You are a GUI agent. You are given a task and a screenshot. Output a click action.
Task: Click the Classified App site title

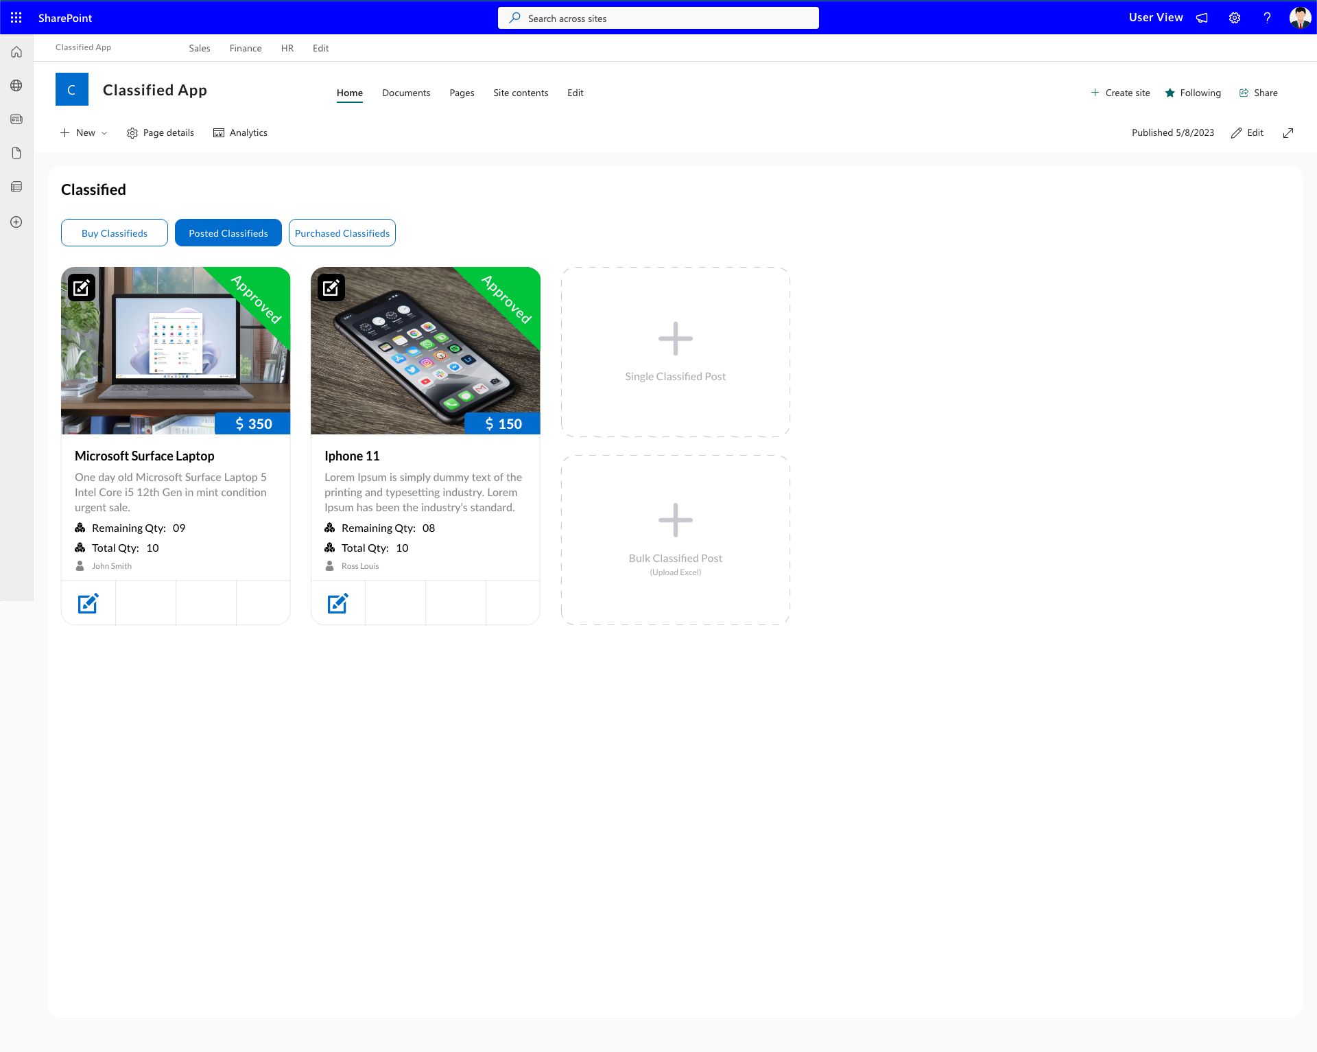[155, 90]
